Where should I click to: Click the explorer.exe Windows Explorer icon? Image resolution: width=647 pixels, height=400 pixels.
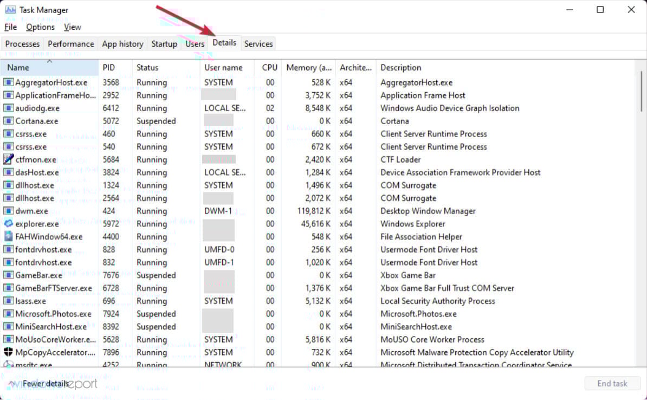[x=7, y=224]
